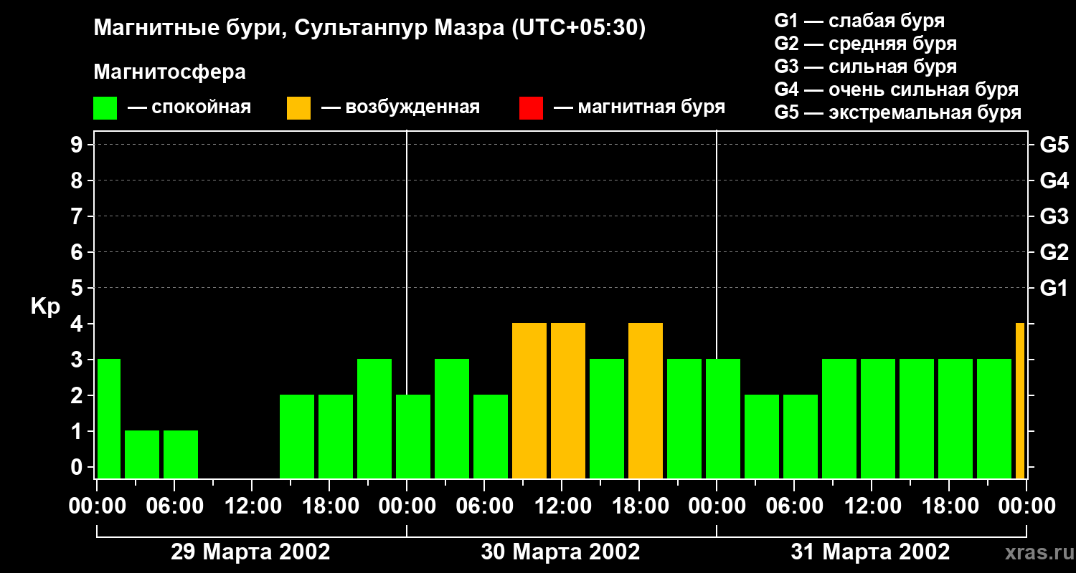Screen dimensions: 1076x573
Task: Select the chart title 'Магнитные бури, Сультанпур Мазра'
Action: click(x=298, y=28)
